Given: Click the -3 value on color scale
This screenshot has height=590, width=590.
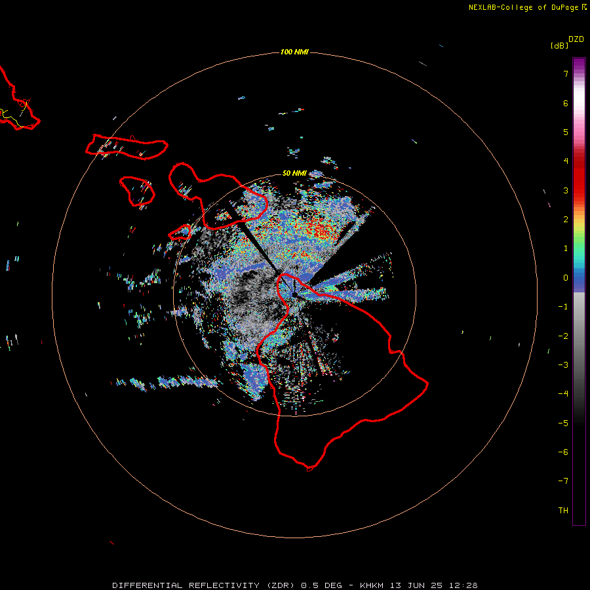Looking at the screenshot, I should [x=563, y=365].
